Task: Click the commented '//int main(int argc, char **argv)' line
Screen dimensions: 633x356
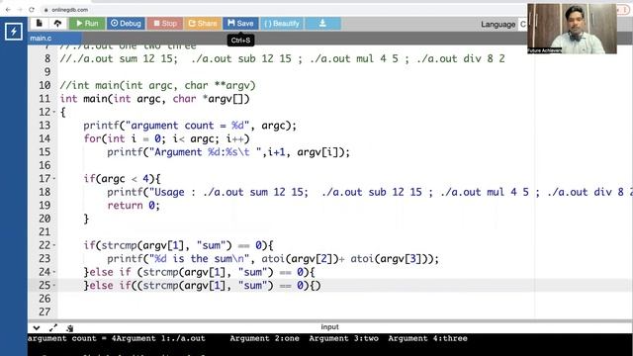Action: point(157,86)
